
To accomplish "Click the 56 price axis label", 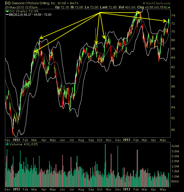I will (173, 96).
